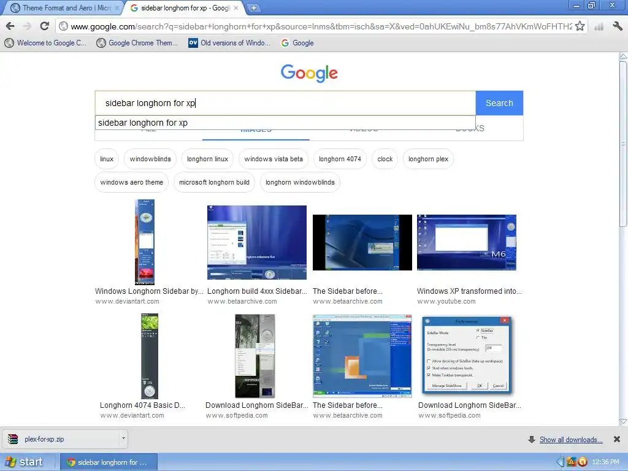Filter by microsoft longhorn build chip
Screen dimensions: 628x471
click(x=214, y=182)
